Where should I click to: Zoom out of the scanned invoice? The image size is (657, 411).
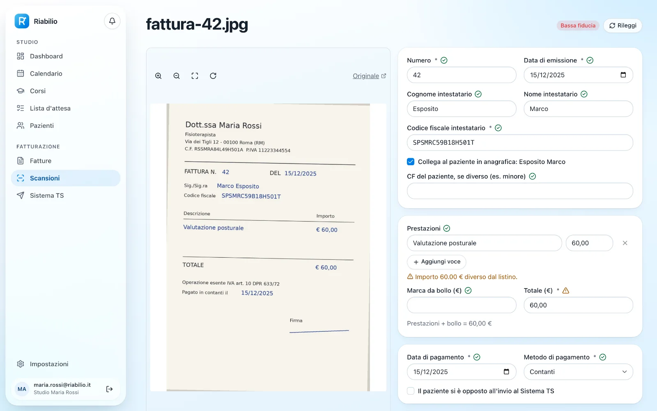[177, 76]
